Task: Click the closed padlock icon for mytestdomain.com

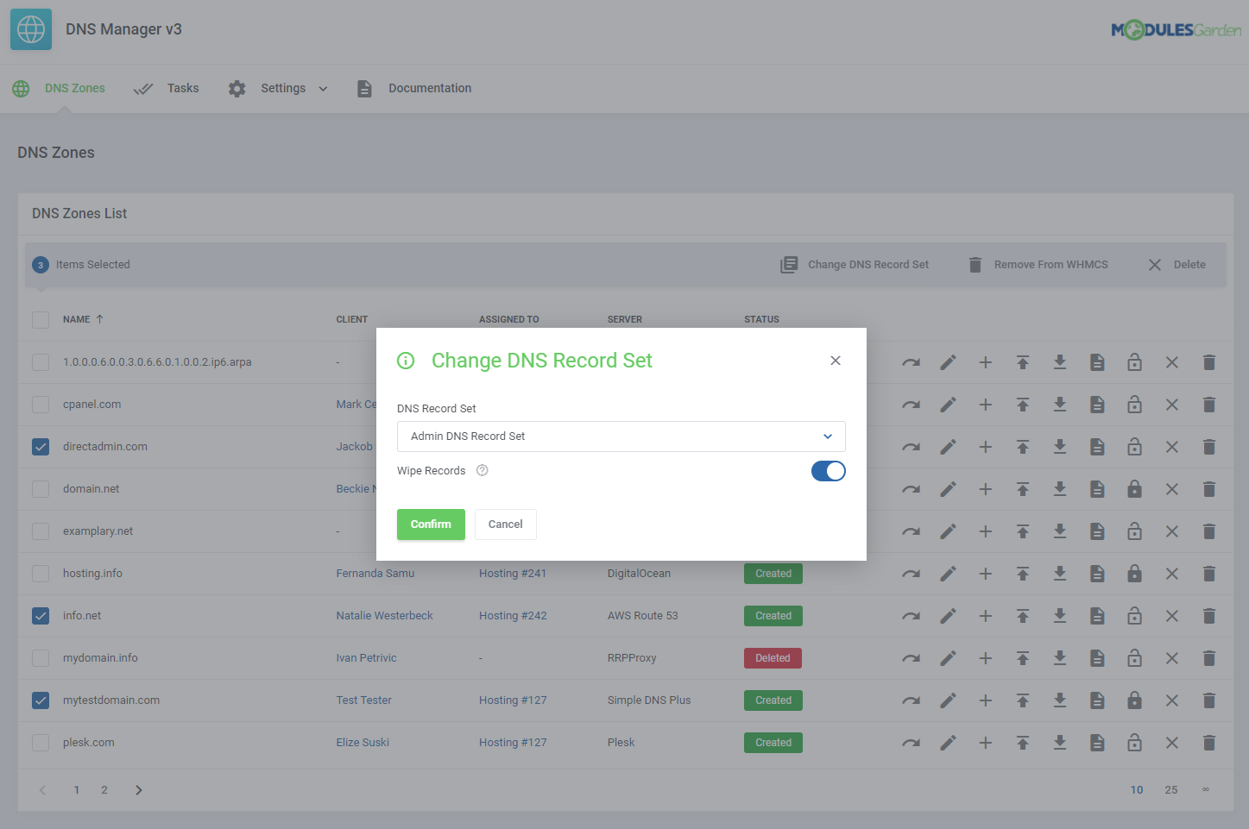Action: 1134,700
